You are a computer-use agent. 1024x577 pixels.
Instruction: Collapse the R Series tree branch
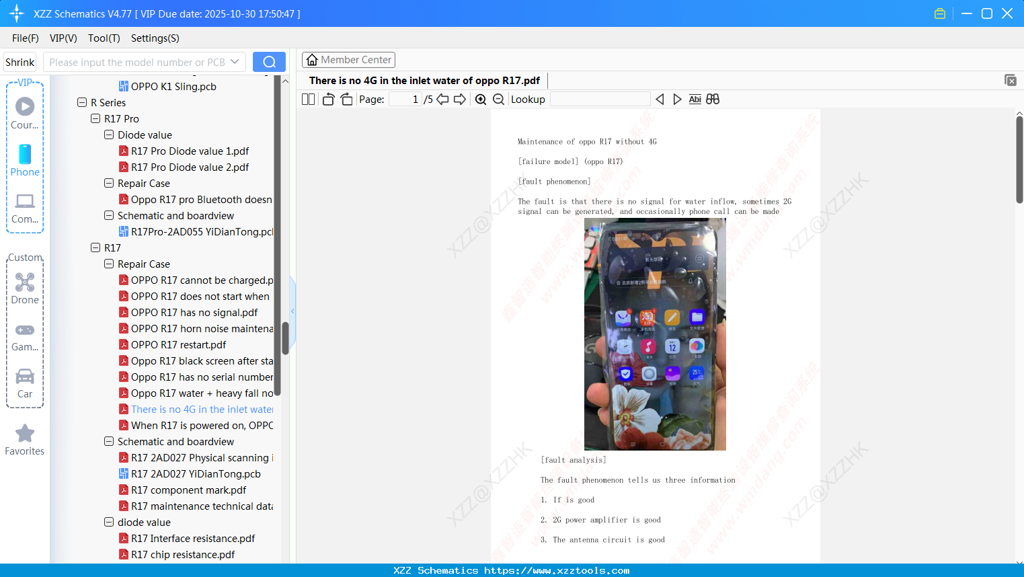click(x=81, y=102)
